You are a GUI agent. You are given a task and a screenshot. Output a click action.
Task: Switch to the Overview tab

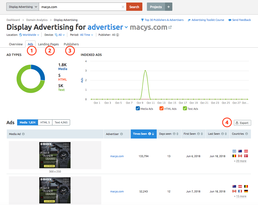coord(16,44)
